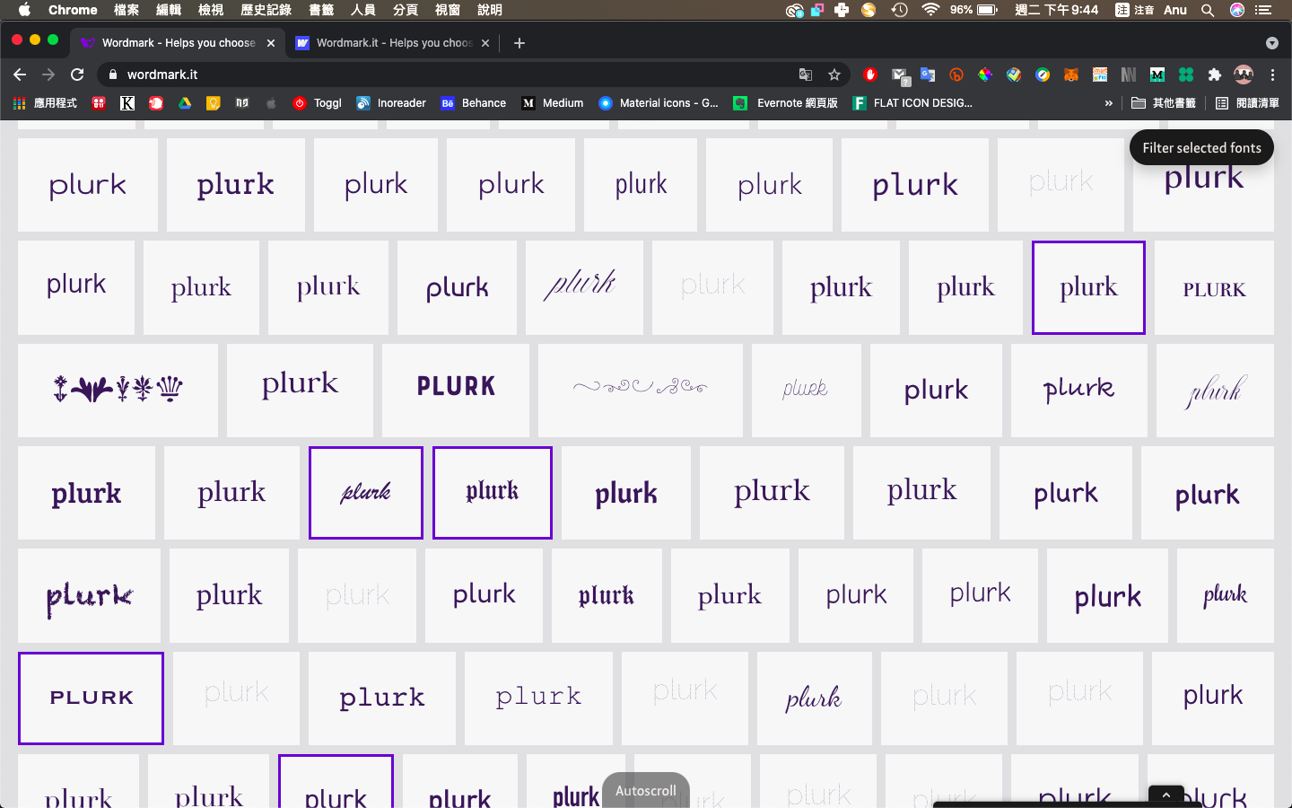Select the small-caps serif PLURK card
Viewport: 1292px width, 808px height.
[x=1214, y=287]
